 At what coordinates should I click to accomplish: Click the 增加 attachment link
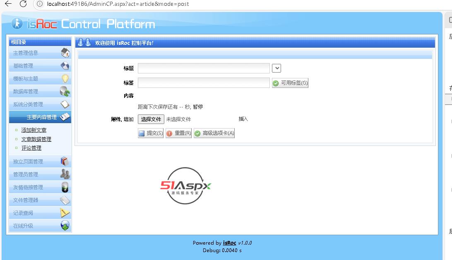click(x=129, y=119)
